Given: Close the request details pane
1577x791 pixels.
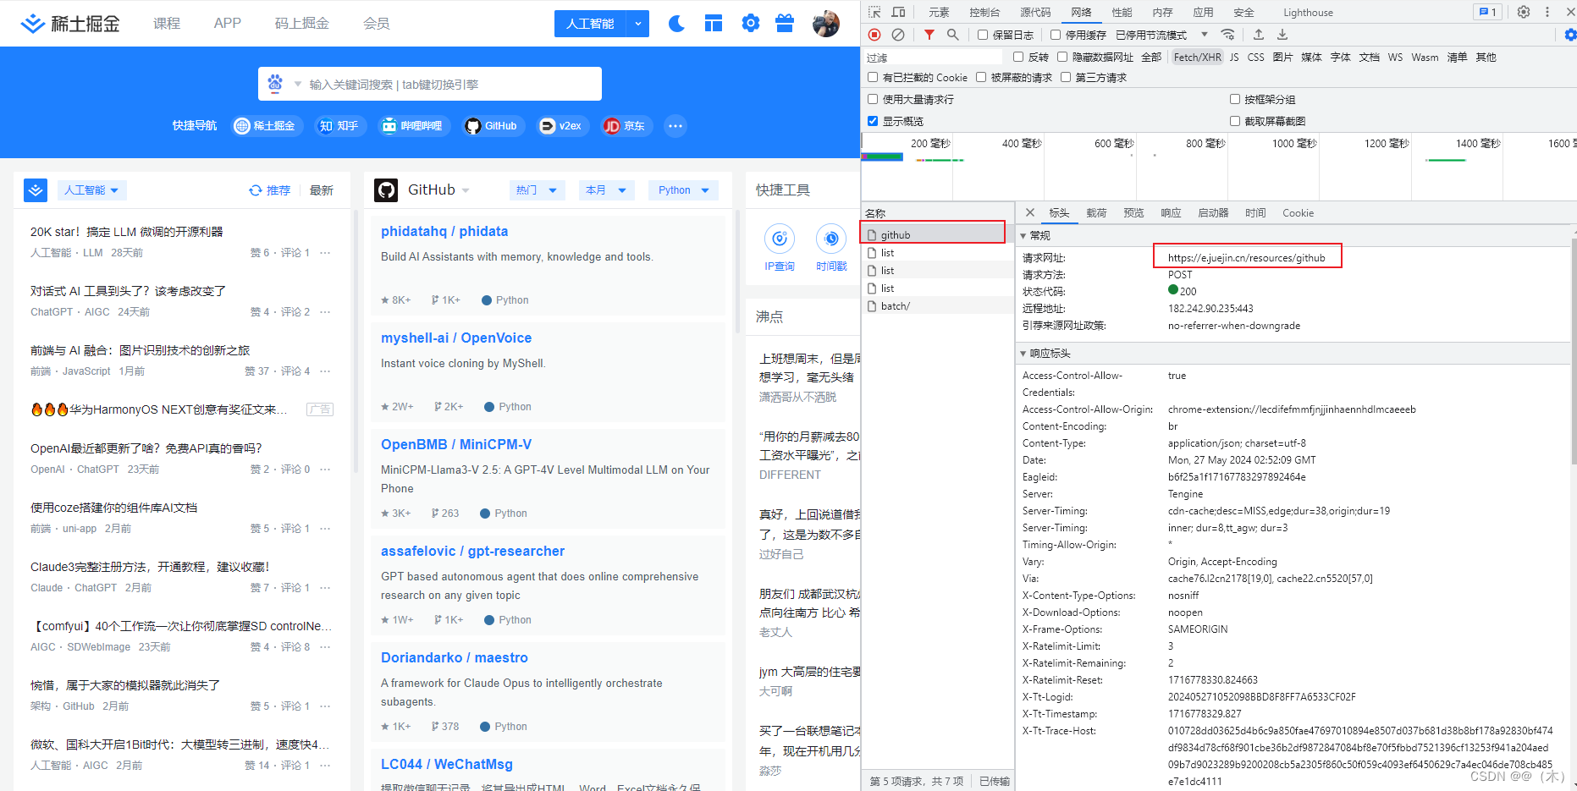Looking at the screenshot, I should click(1030, 213).
